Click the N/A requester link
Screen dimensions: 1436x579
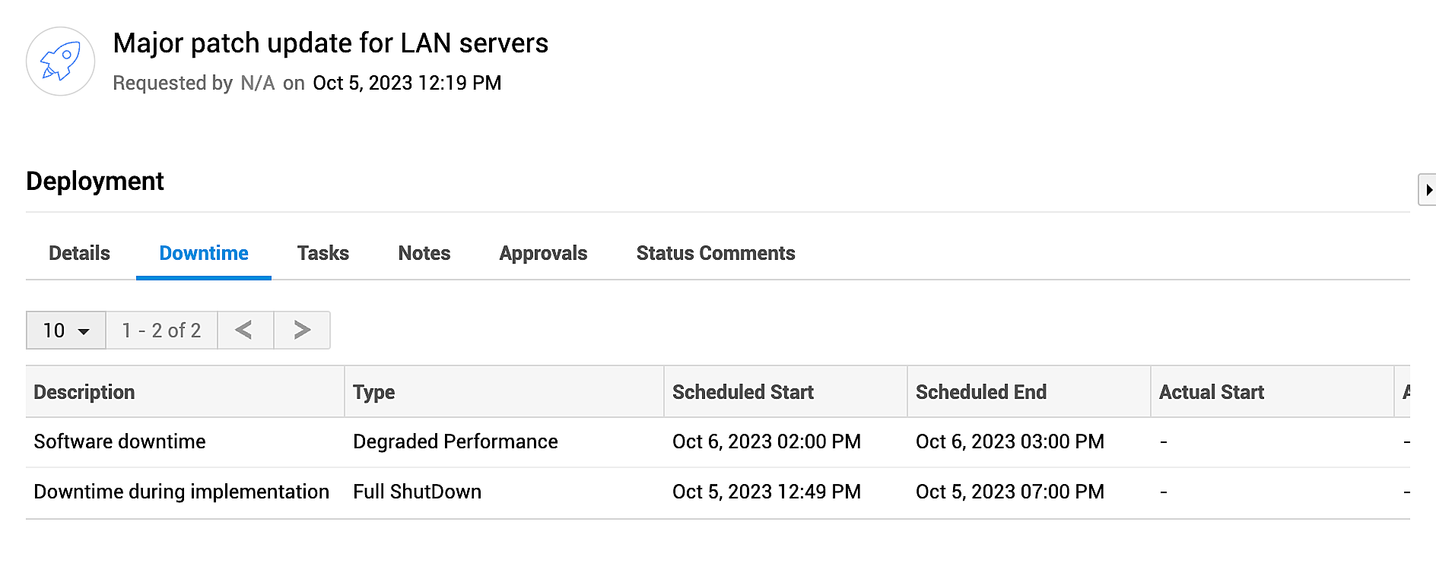(x=258, y=83)
